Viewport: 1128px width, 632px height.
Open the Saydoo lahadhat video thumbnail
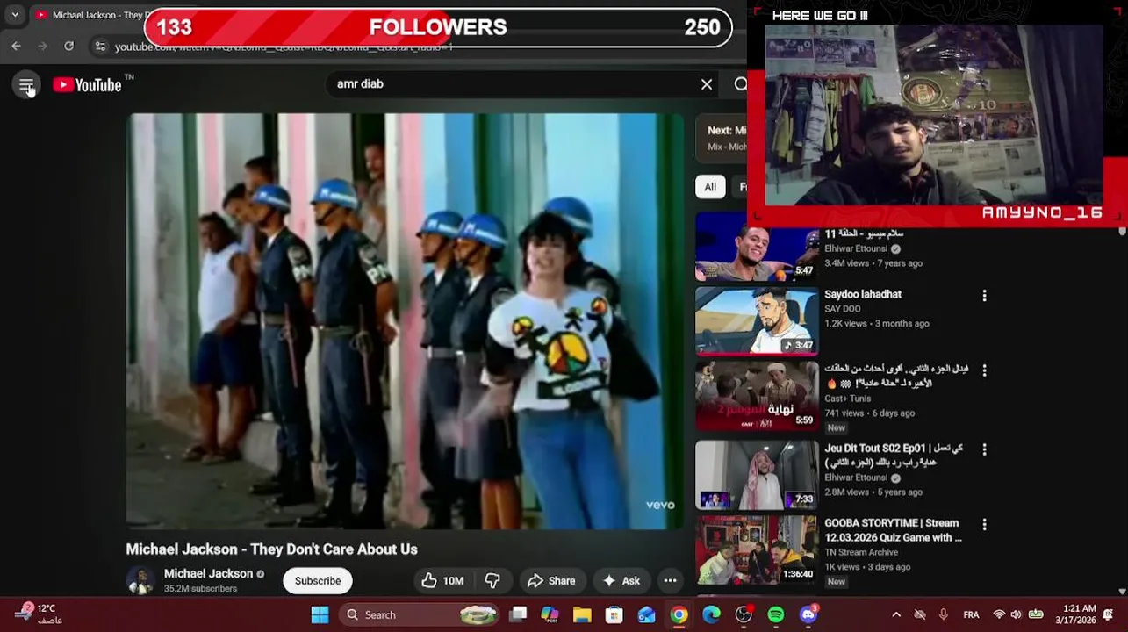pos(757,321)
